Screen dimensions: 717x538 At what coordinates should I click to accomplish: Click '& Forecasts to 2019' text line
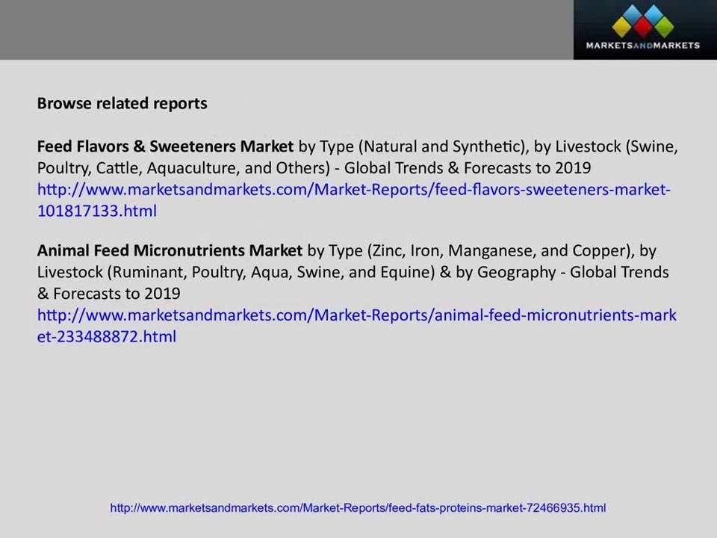pos(109,293)
